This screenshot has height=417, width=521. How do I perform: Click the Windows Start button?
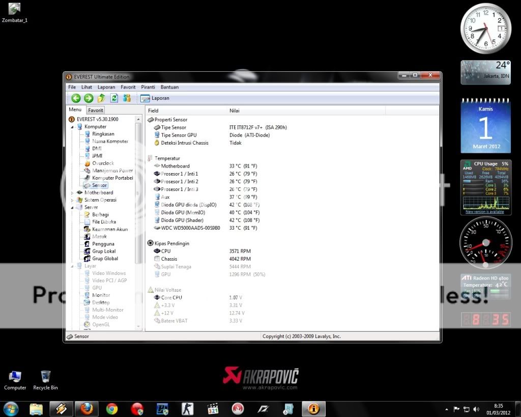10,409
